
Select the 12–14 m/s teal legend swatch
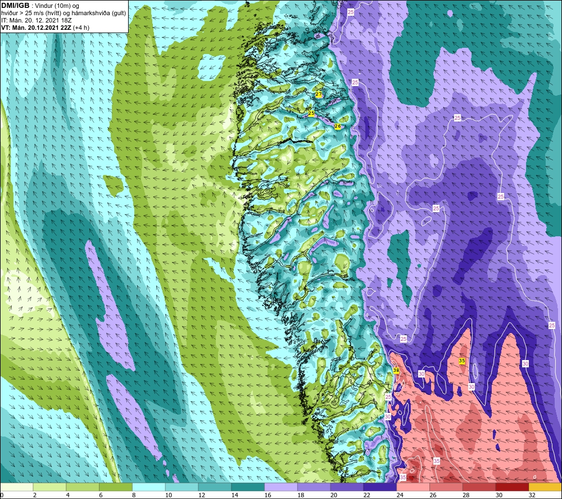point(215,487)
